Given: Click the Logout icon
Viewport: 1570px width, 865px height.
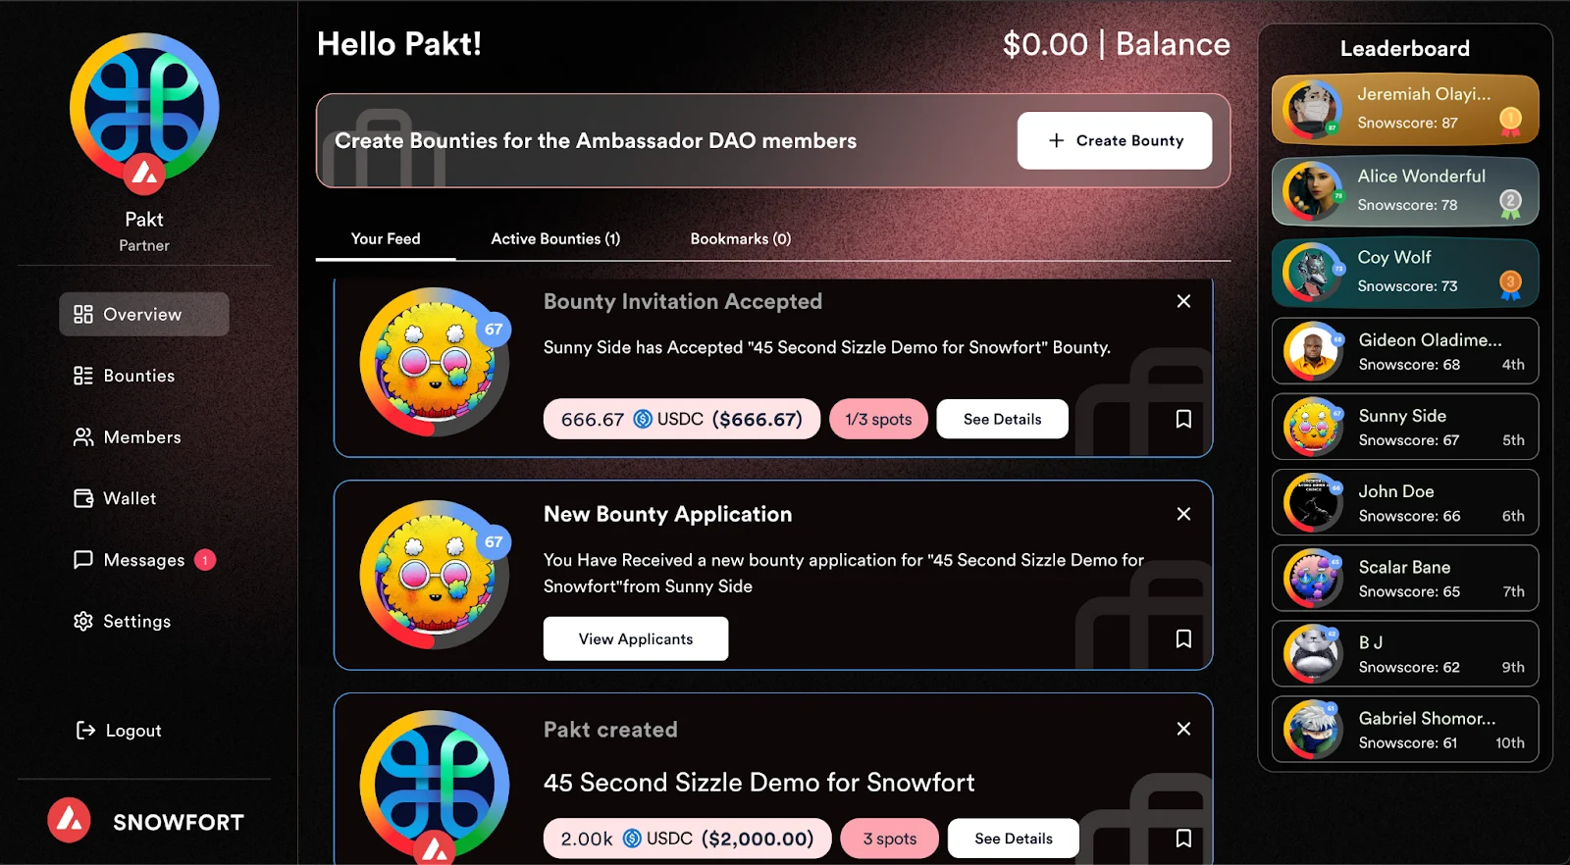Looking at the screenshot, I should 84,730.
